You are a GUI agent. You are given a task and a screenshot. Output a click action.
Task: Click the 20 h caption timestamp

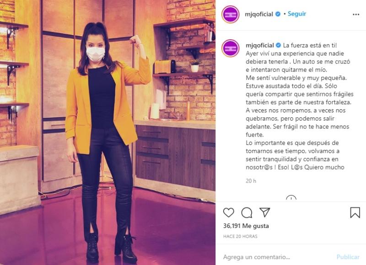point(251,181)
